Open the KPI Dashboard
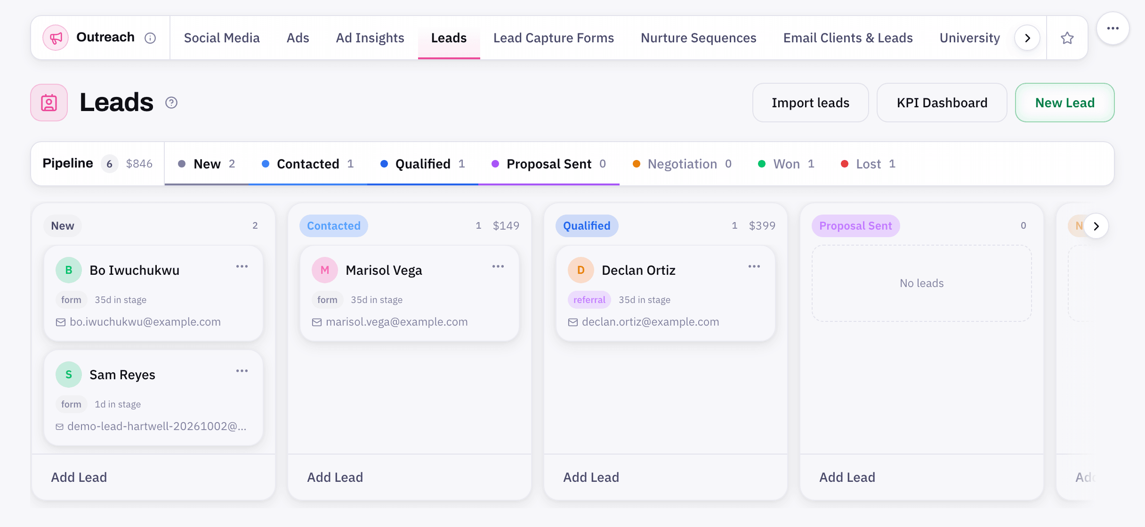The image size is (1145, 527). click(x=942, y=103)
